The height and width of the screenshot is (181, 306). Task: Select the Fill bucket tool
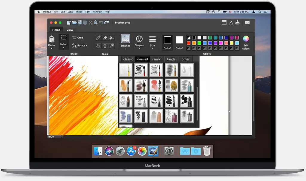click(98, 46)
